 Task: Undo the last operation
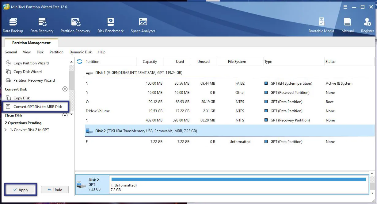(55, 189)
